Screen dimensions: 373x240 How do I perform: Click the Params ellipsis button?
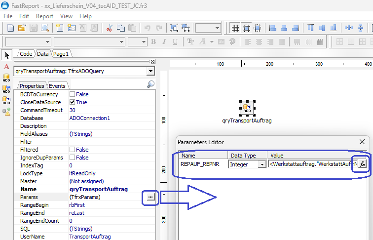click(x=150, y=197)
